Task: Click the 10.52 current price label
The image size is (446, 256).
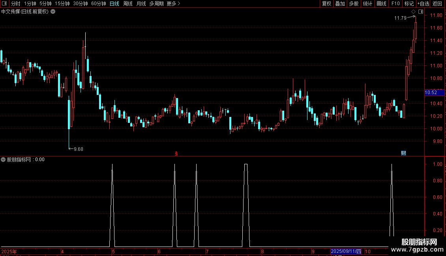Action: click(434, 93)
